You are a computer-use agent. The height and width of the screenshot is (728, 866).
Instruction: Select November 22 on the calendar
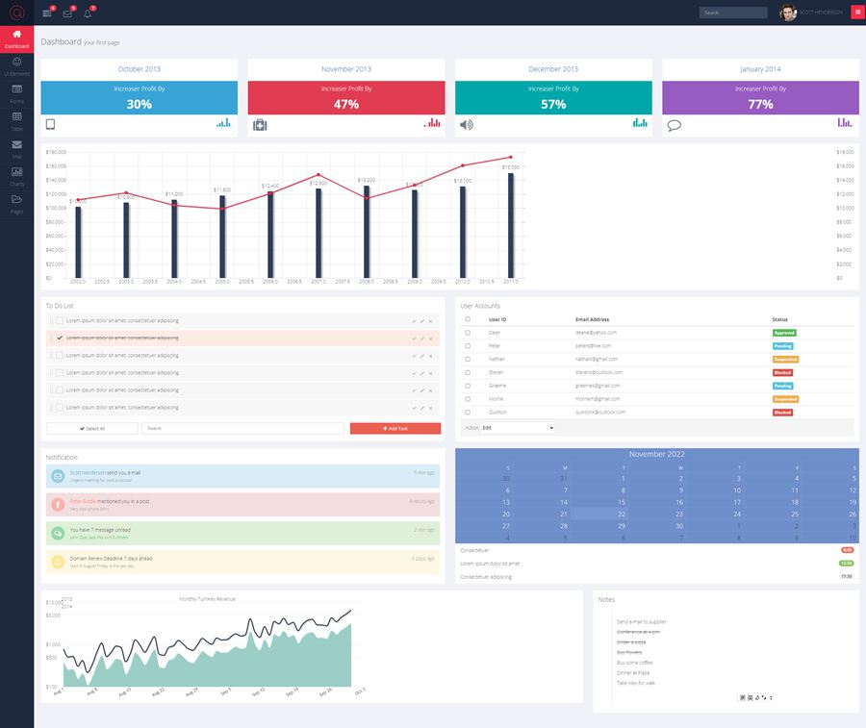(622, 515)
